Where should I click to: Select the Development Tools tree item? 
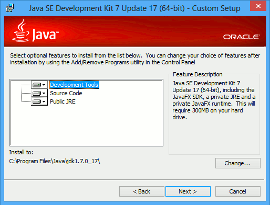click(74, 85)
